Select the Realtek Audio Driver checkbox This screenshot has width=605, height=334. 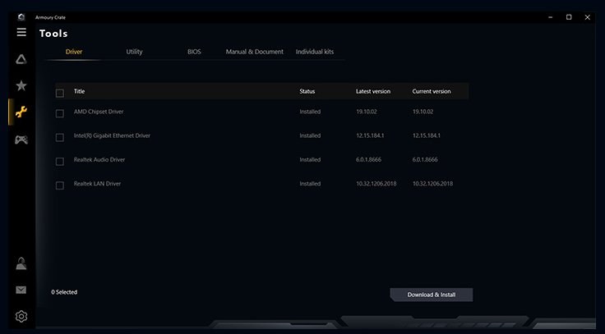click(59, 161)
